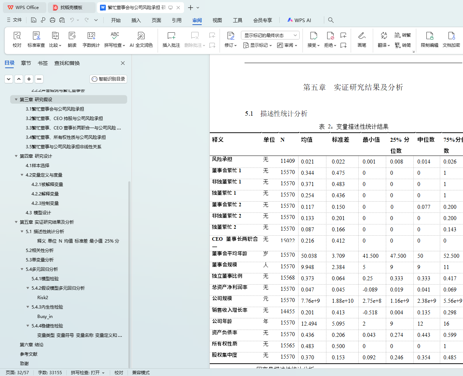This screenshot has width=463, height=376.
Task: Close the navigation pane
Action: [x=123, y=63]
